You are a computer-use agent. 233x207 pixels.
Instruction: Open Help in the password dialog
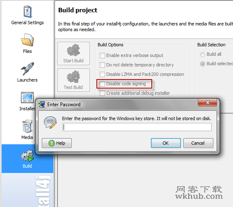(x=57, y=143)
